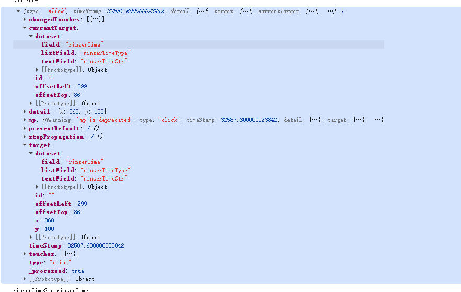461x292 pixels.
Task: Click the _processed: true property
Action: coord(56,271)
